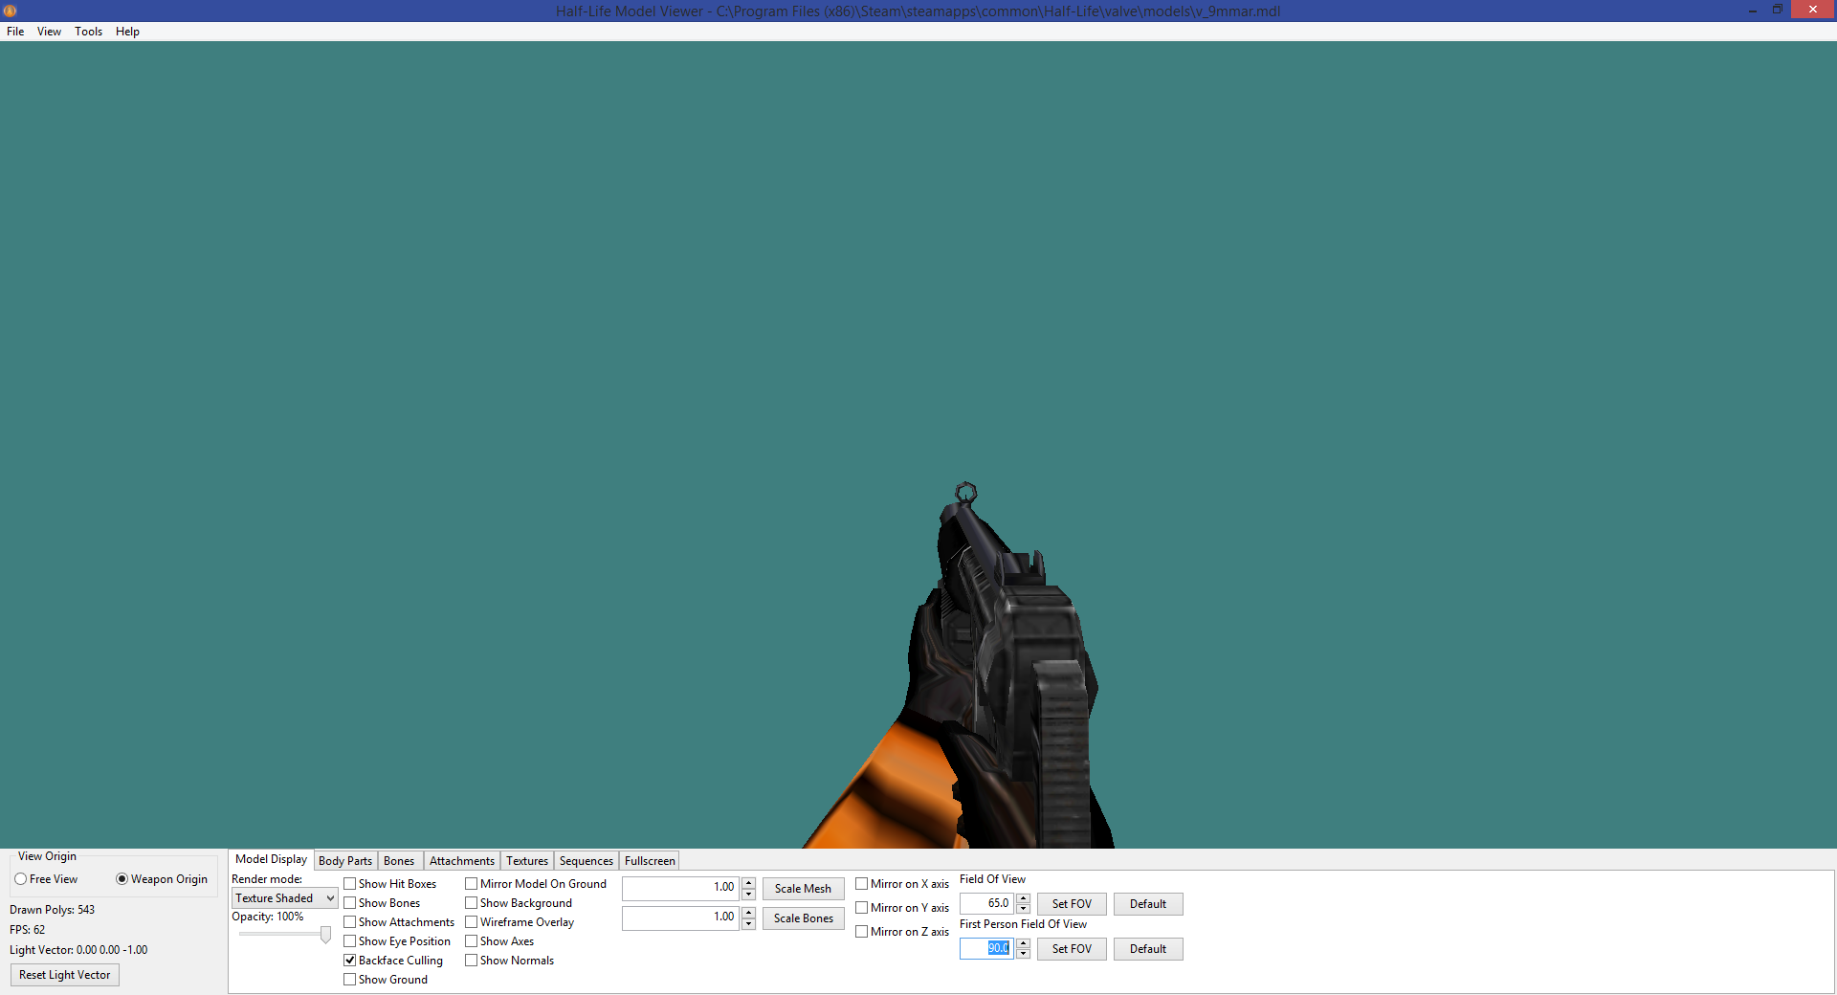
Task: Switch to the Attachments tab
Action: (462, 861)
